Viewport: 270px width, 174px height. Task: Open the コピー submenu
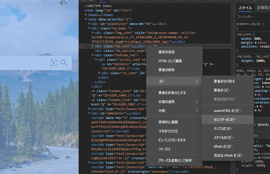tap(174, 81)
